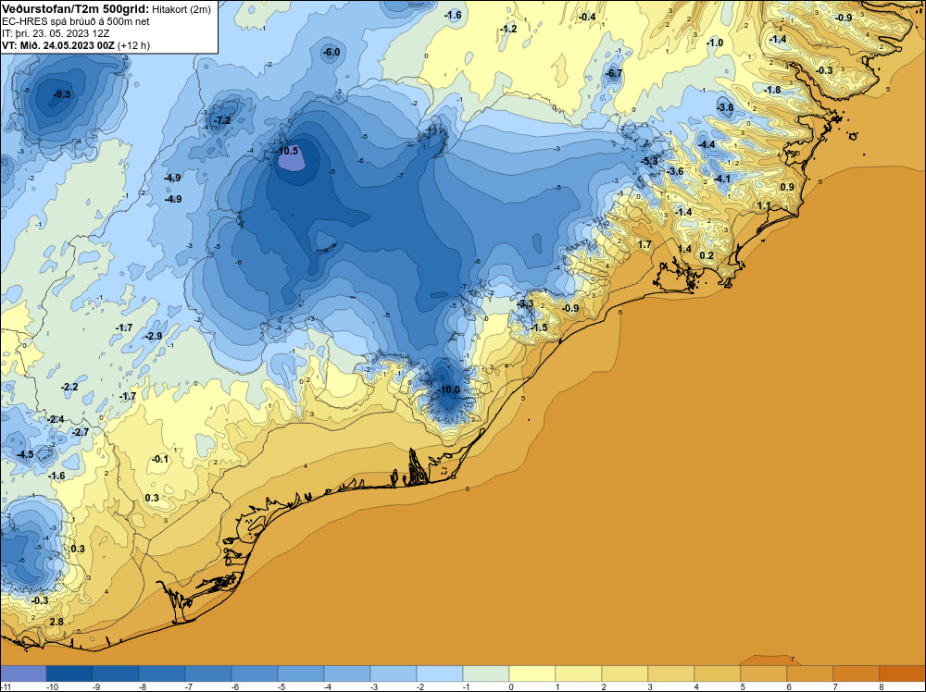Click the -3.3 temperature label
Image resolution: width=926 pixels, height=692 pixels.
click(x=526, y=303)
